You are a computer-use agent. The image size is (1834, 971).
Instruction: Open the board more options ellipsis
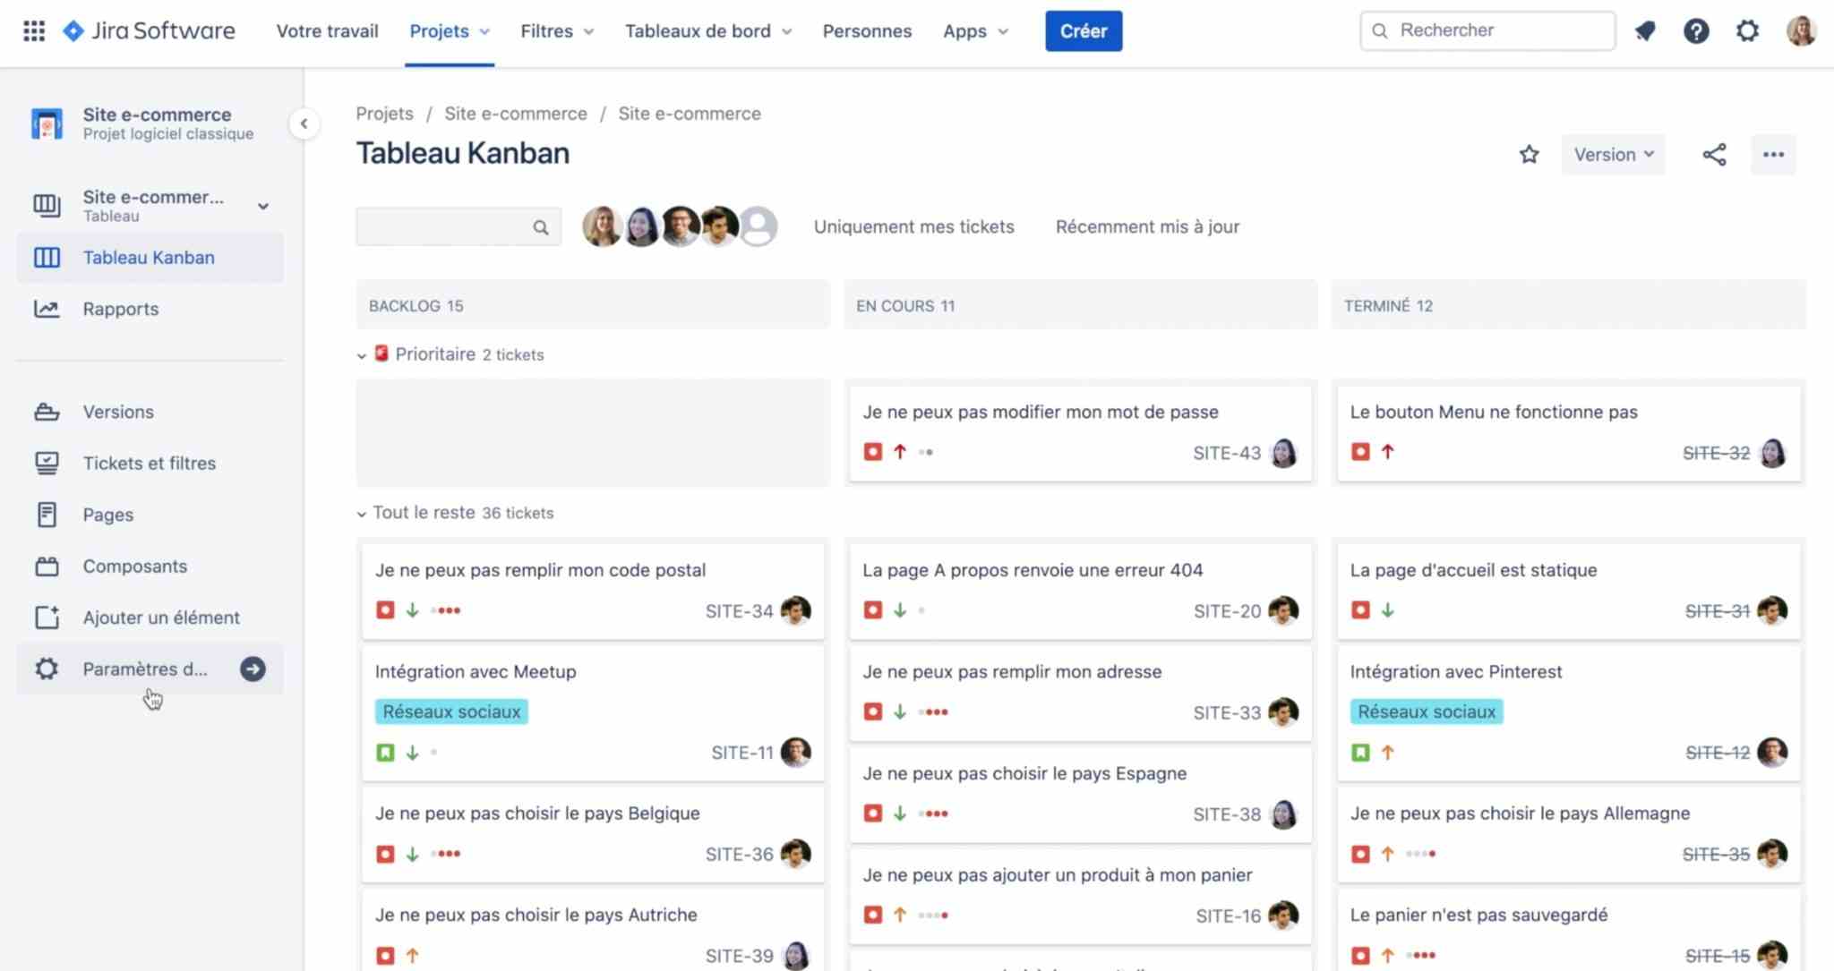pyautogui.click(x=1773, y=155)
